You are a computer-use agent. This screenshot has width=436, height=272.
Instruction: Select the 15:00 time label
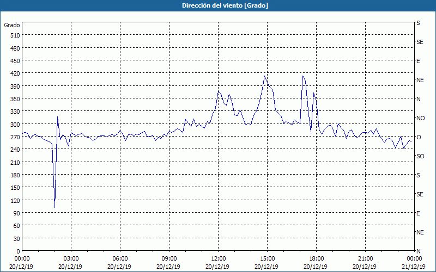[x=267, y=259]
